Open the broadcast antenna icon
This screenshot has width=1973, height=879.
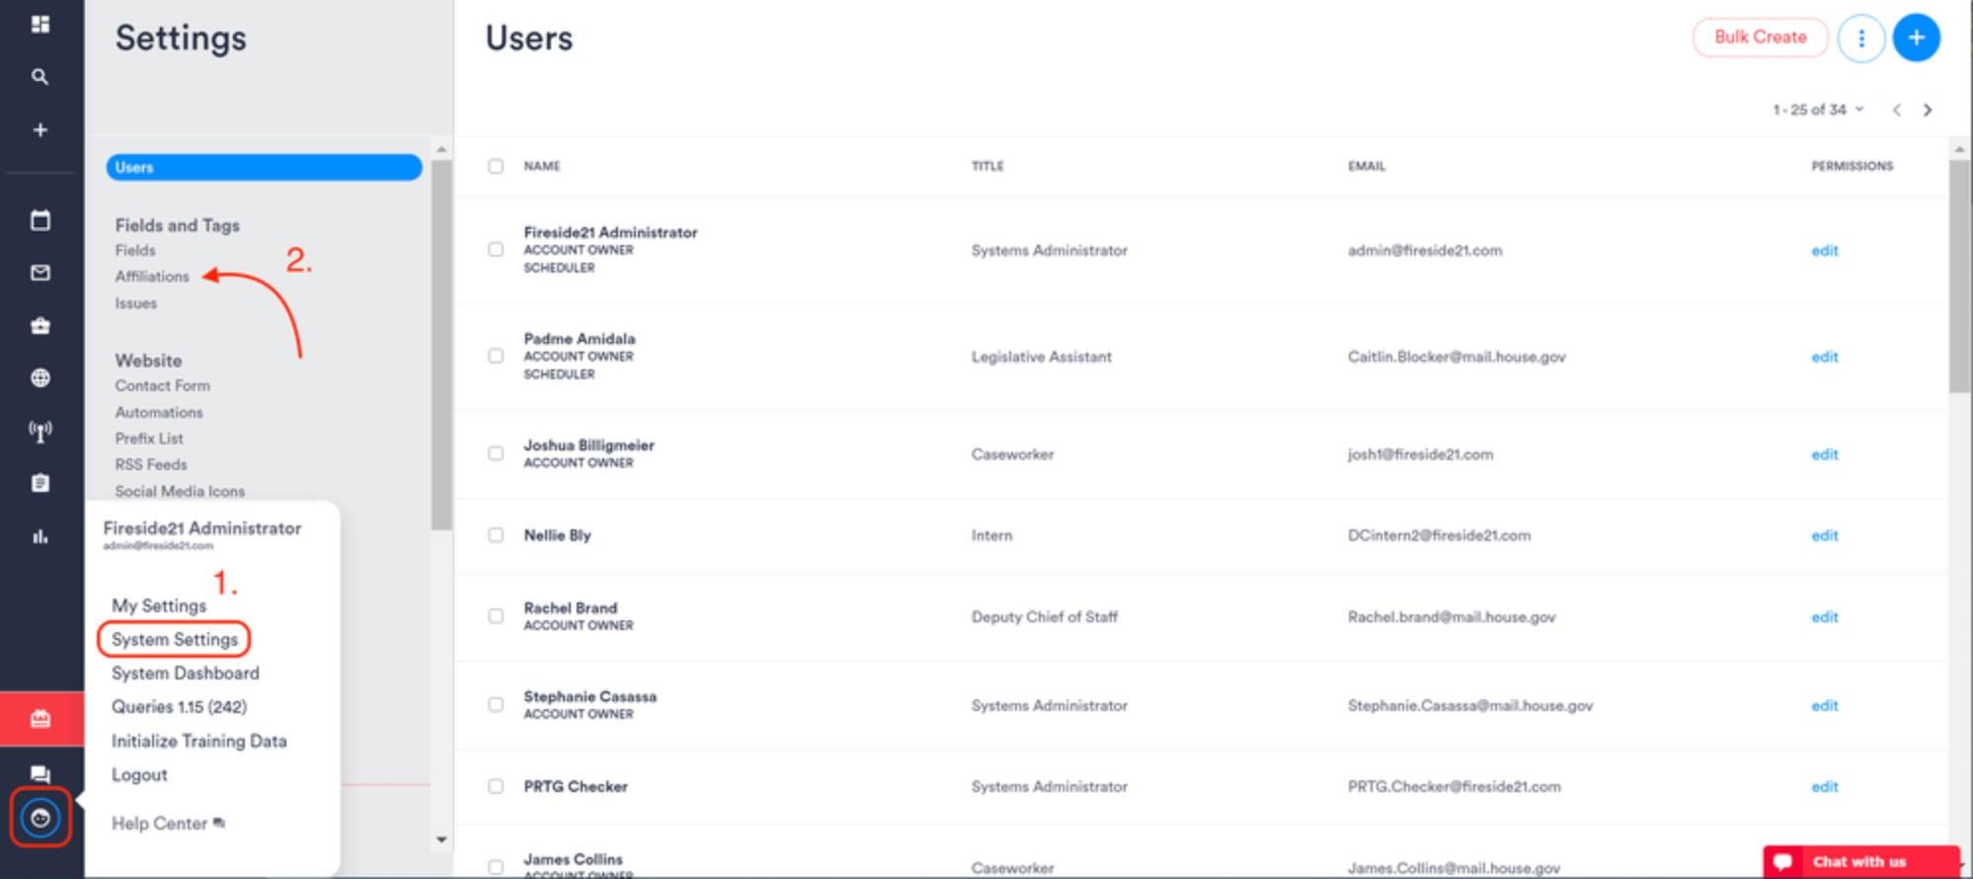[x=40, y=431]
